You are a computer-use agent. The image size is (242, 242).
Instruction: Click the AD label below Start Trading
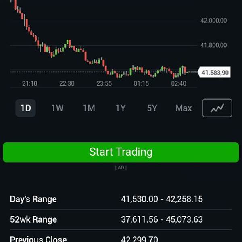click(x=121, y=168)
